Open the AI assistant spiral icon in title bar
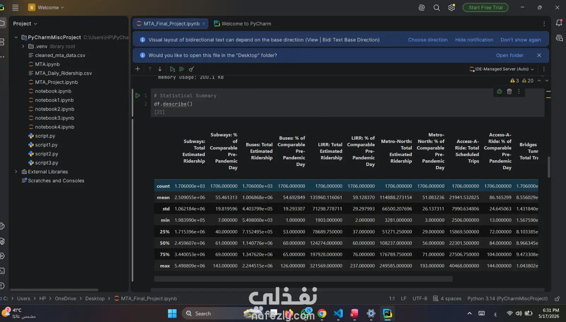Image resolution: width=566 pixels, height=322 pixels. [422, 7]
